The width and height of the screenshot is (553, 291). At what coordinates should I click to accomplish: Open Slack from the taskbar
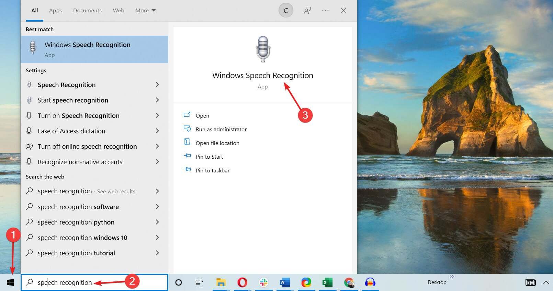click(263, 282)
